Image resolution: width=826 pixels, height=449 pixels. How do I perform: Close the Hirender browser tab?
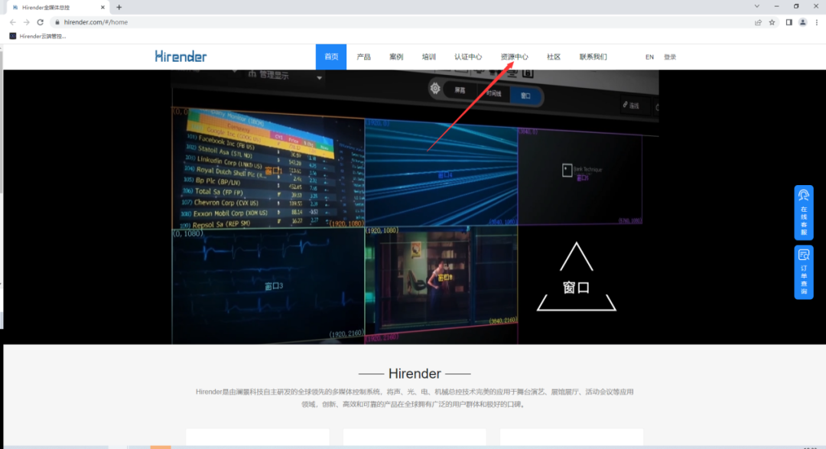click(102, 8)
